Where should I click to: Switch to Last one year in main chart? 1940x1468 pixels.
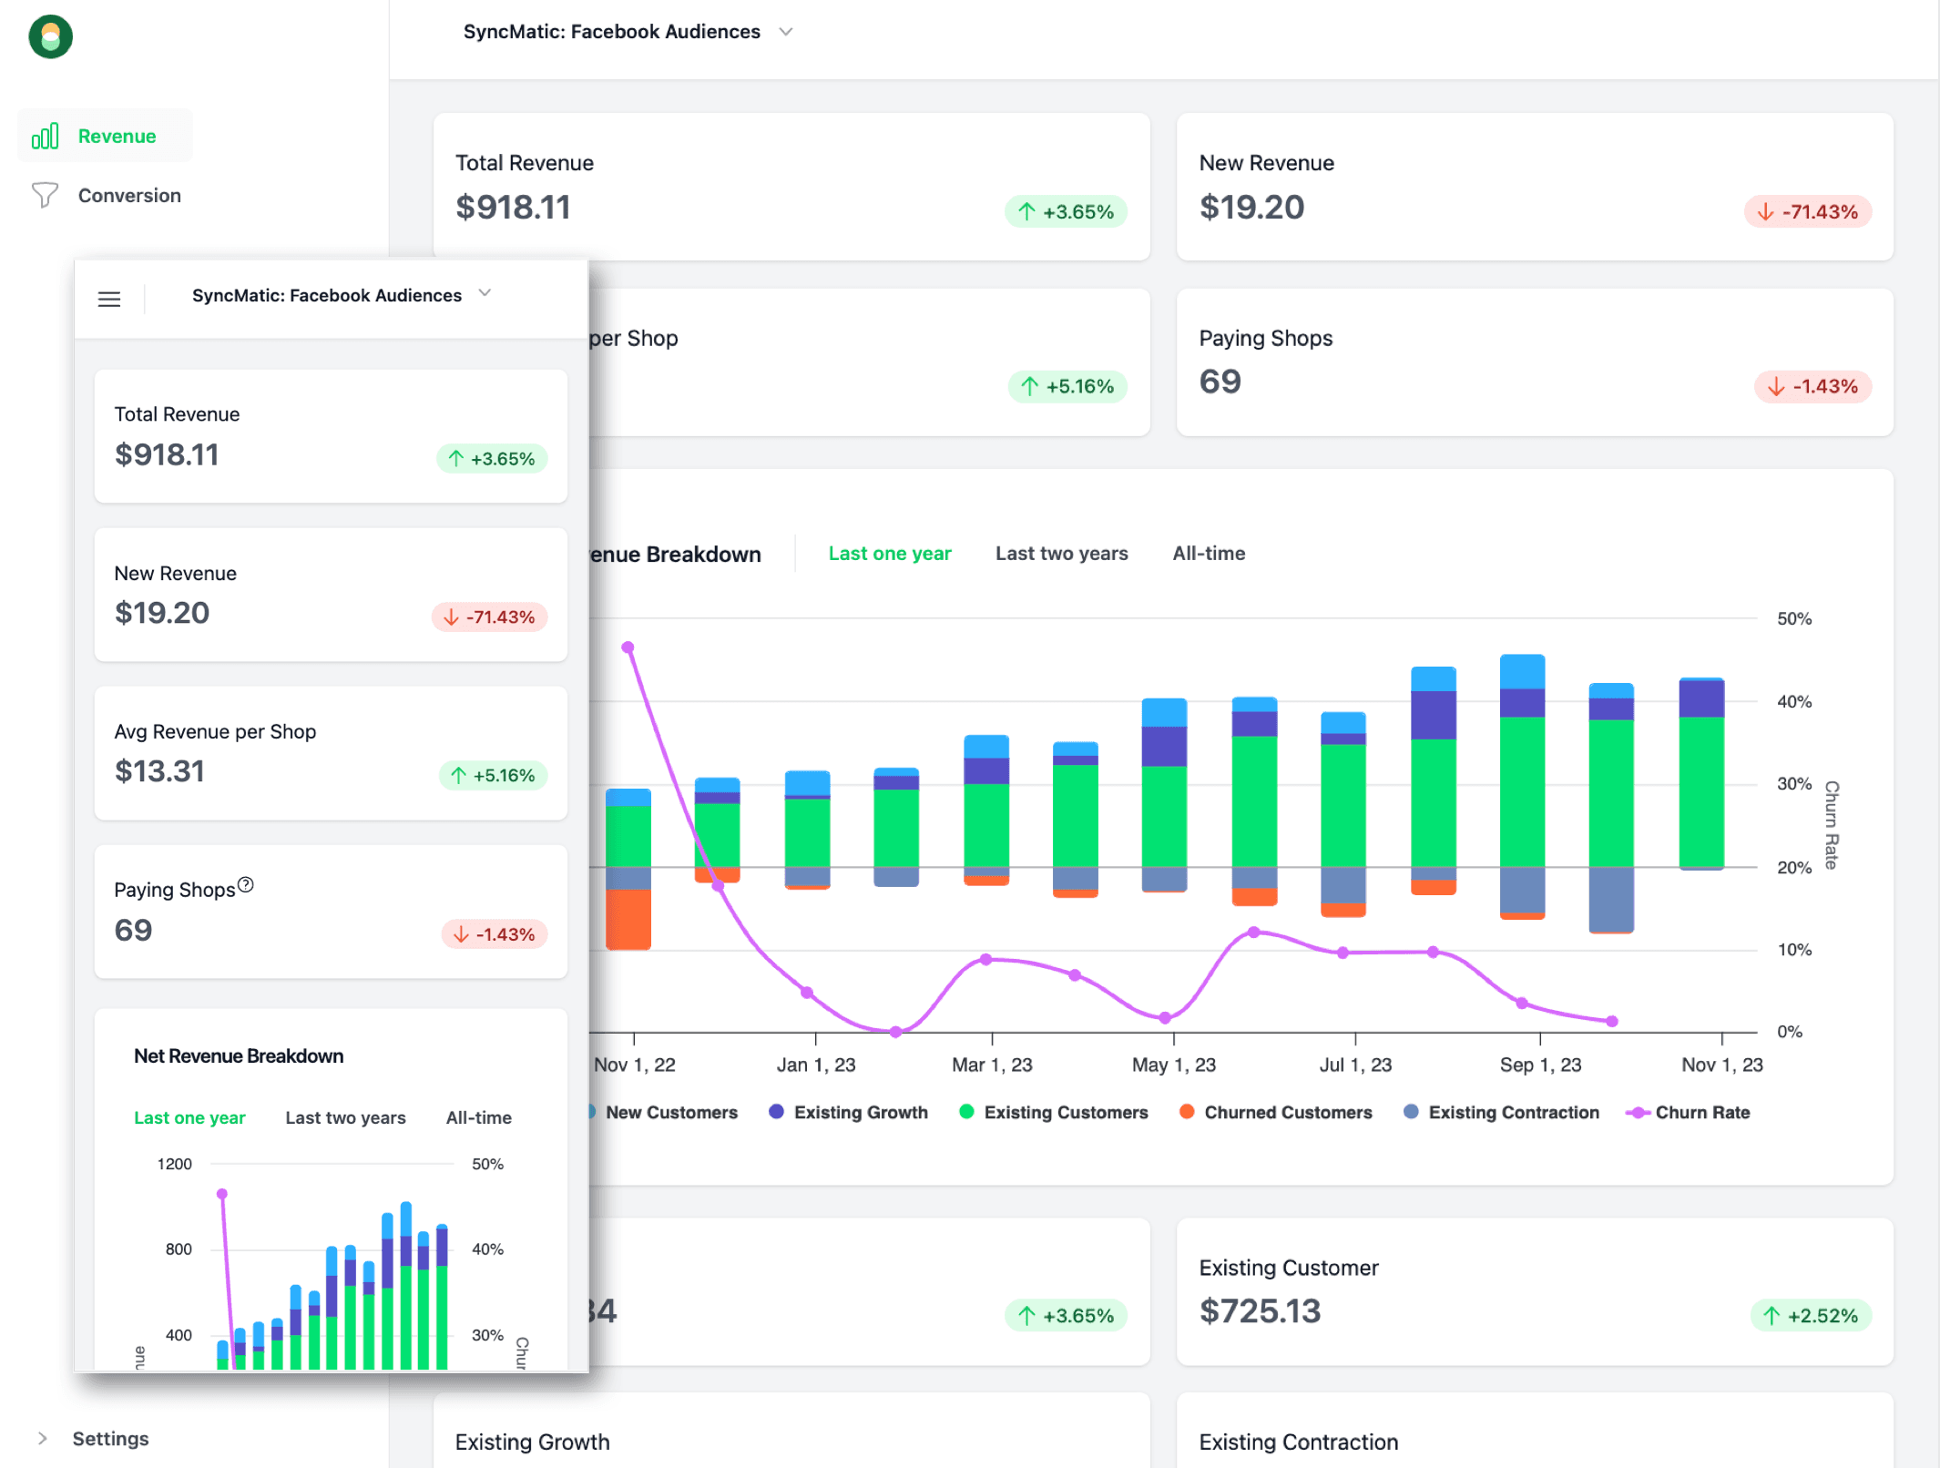890,553
